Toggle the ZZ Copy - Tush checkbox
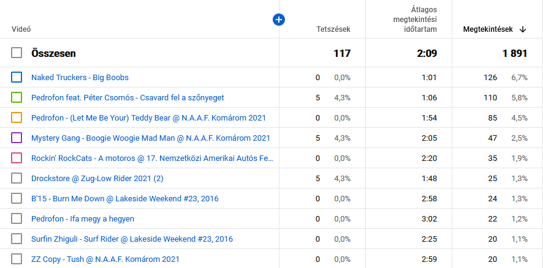This screenshot has height=268, width=543. 17,259
